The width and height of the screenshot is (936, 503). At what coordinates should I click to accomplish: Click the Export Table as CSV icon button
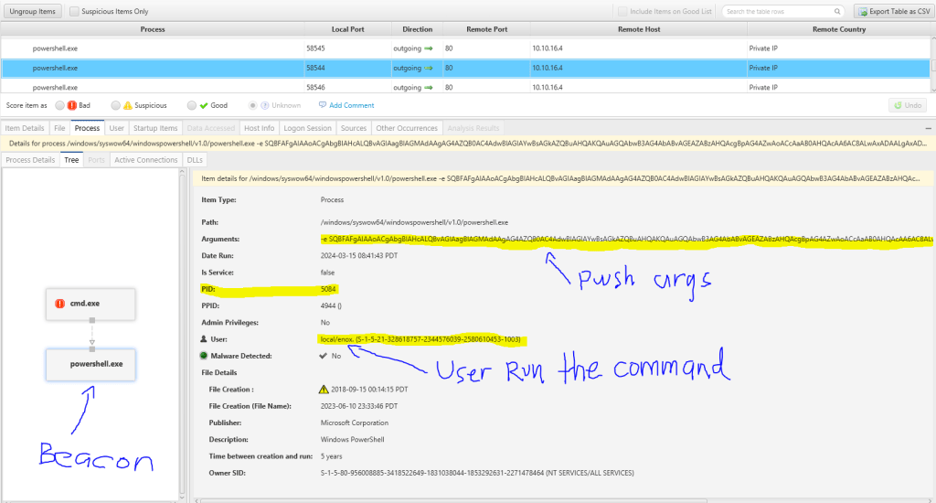tap(864, 12)
